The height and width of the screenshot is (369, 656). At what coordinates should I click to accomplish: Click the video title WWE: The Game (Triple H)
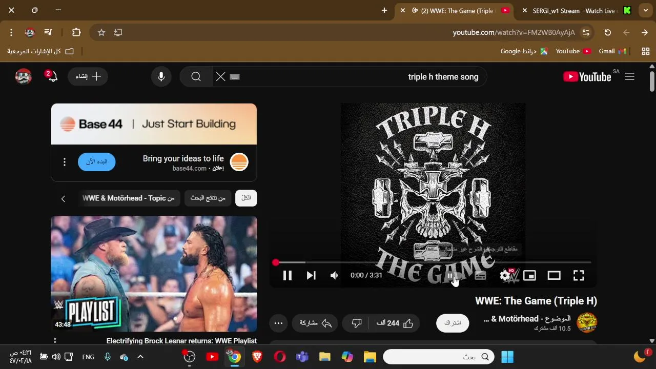pyautogui.click(x=536, y=301)
